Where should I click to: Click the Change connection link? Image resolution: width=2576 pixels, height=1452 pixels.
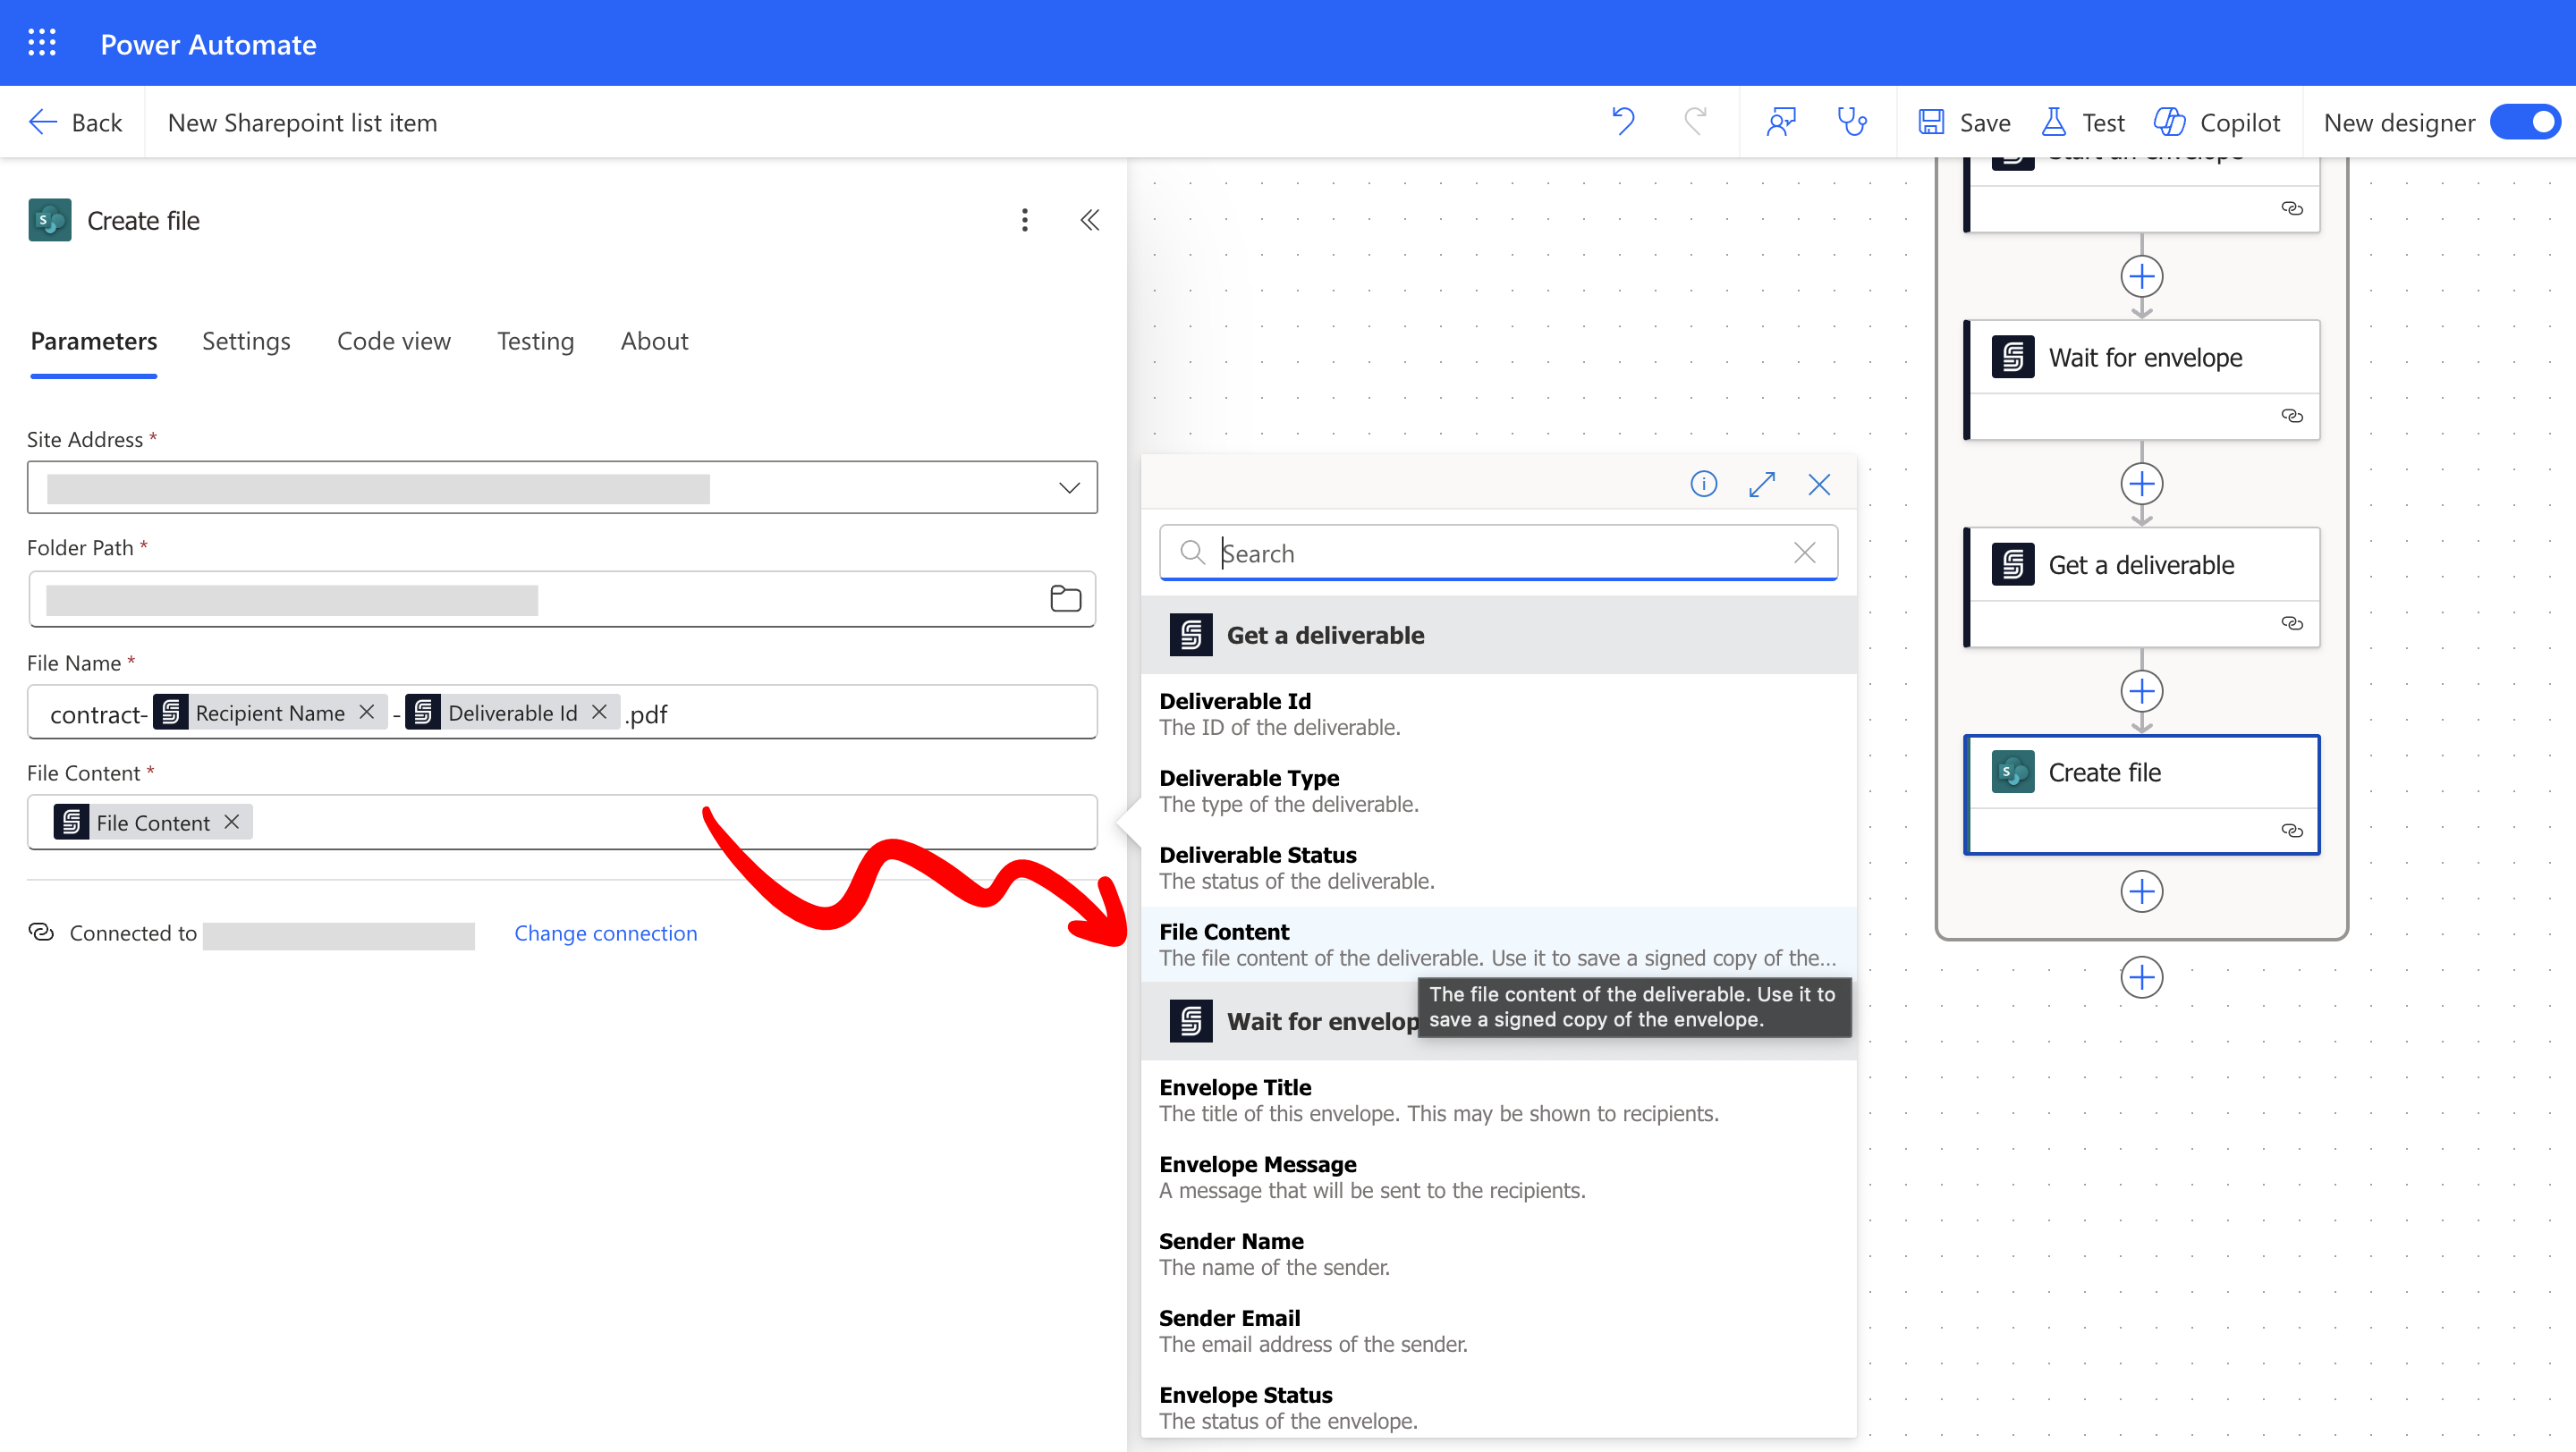tap(605, 933)
